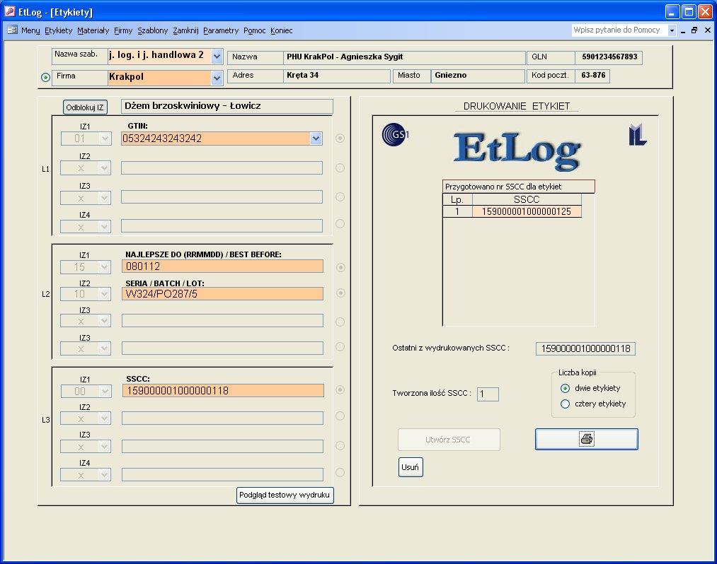Click the GS1 logo
This screenshot has height=564, width=717.
pyautogui.click(x=395, y=135)
